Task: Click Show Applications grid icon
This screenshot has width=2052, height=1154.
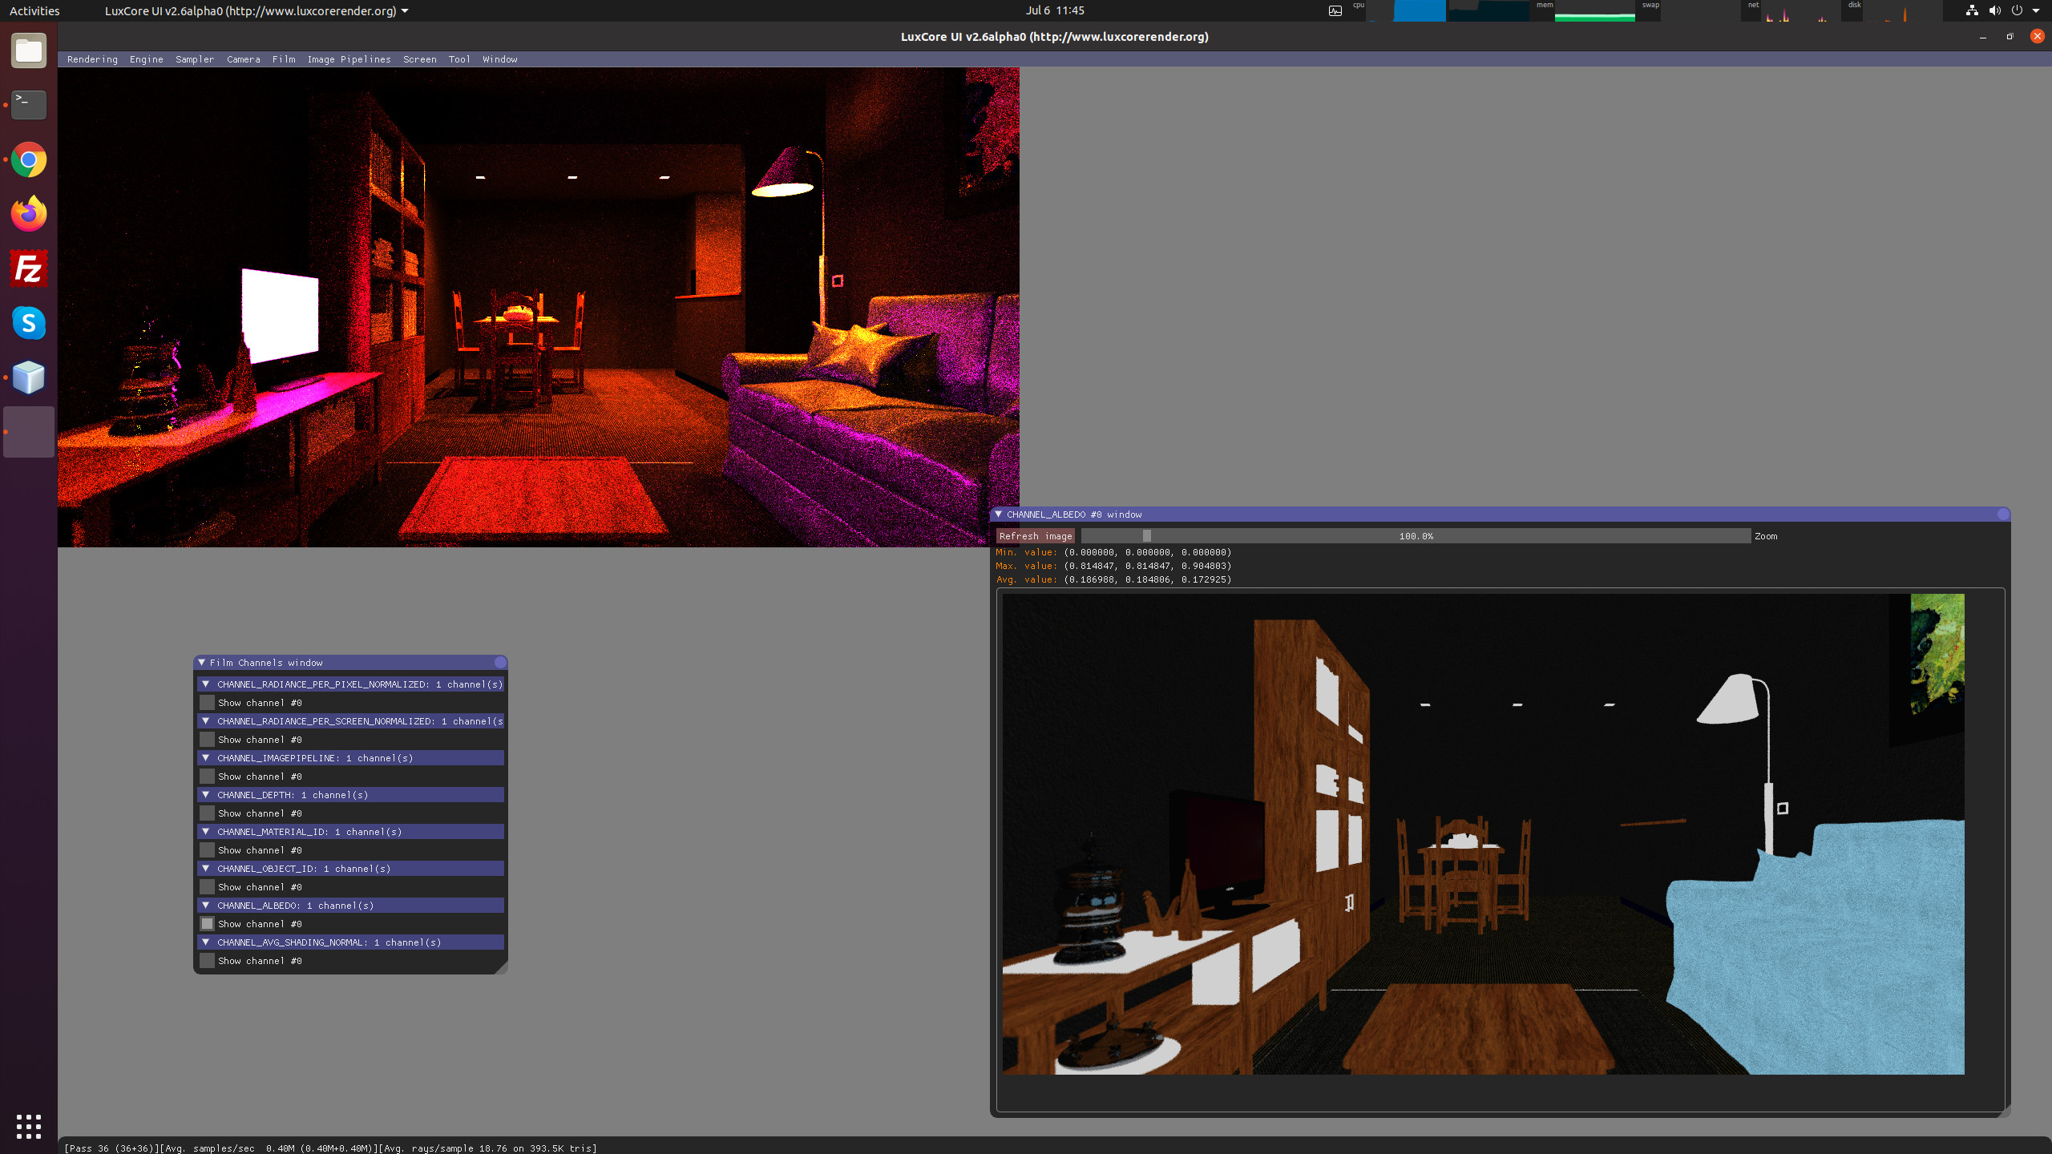Action: 29,1126
